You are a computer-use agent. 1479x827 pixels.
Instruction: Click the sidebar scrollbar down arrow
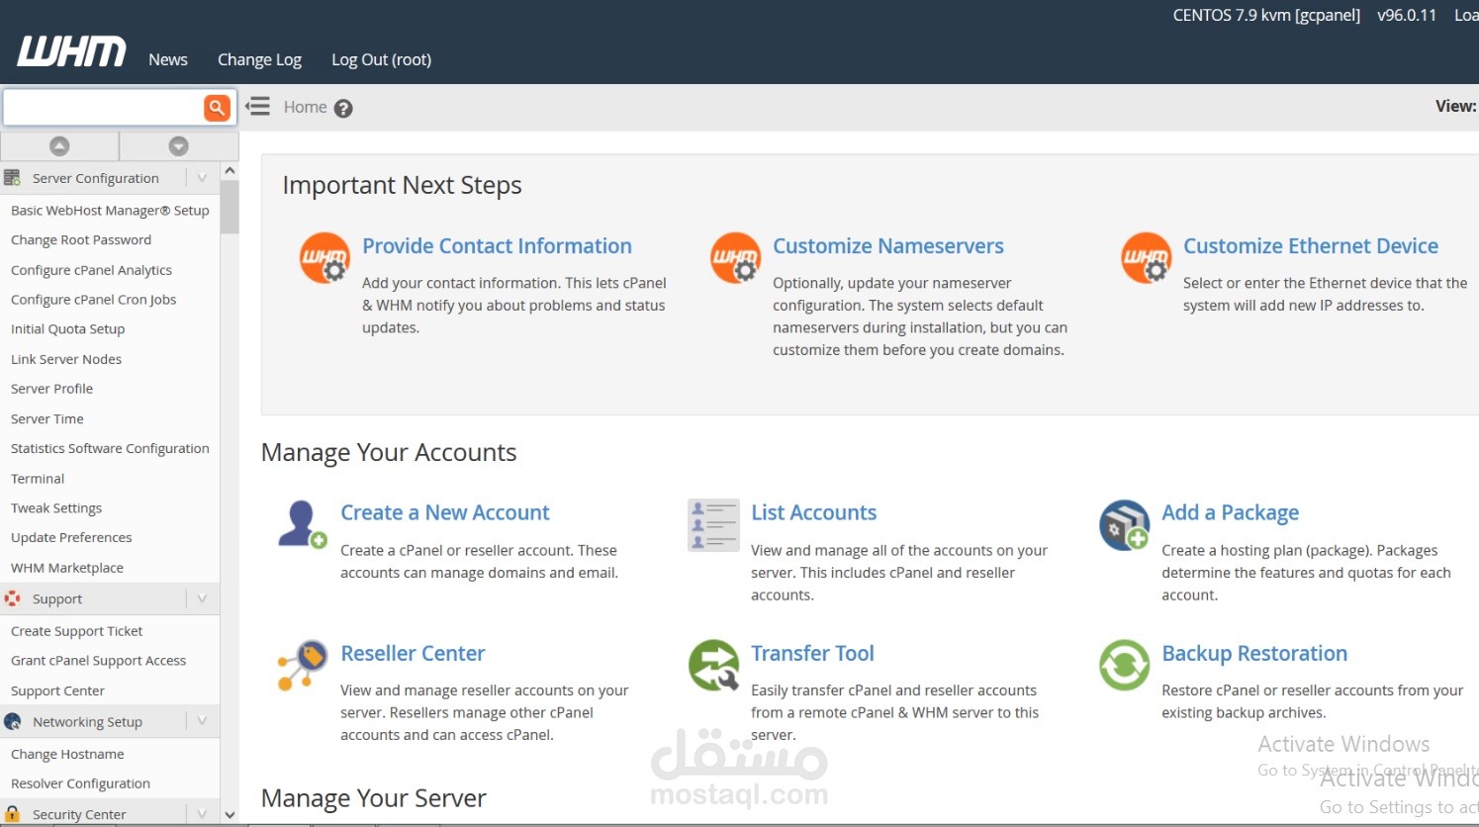(230, 815)
